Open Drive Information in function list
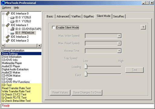 coord(21,57)
